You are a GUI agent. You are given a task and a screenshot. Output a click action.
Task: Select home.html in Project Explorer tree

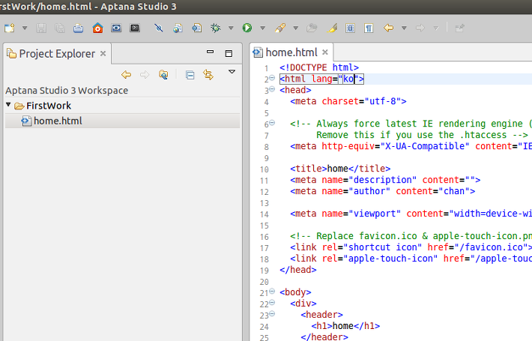122,121
